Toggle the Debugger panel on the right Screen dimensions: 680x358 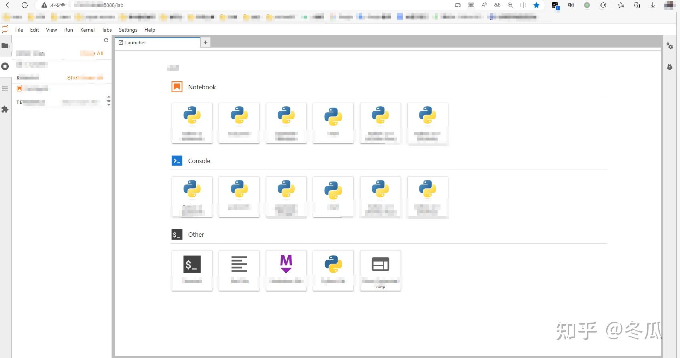pos(670,67)
